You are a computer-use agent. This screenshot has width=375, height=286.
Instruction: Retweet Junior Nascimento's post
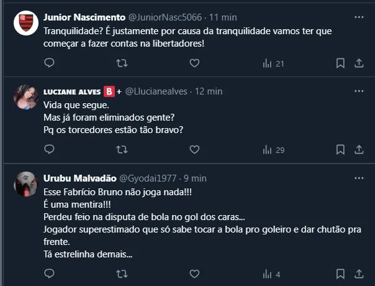[x=122, y=63]
